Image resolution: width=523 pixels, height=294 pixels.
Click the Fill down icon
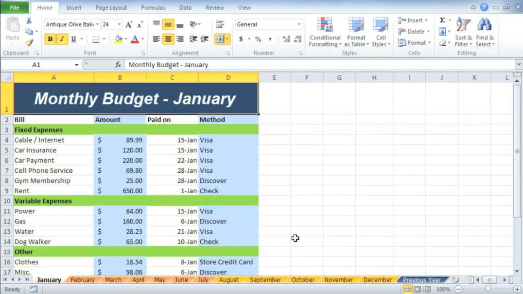[442, 32]
